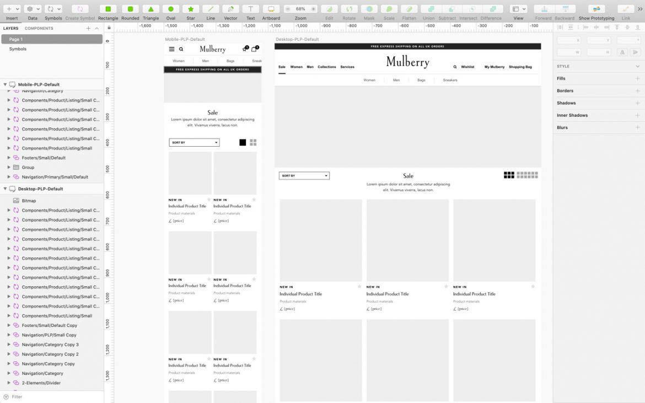
Task: Click Show Prototyping in the toolbar
Action: (x=596, y=9)
